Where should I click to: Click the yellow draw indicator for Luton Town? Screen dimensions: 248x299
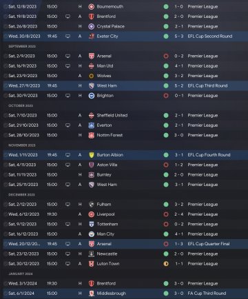pos(166,264)
